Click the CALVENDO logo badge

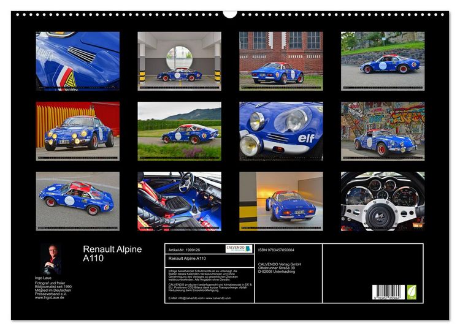[239, 249]
